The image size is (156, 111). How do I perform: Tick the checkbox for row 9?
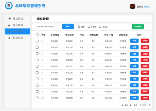tap(37, 91)
